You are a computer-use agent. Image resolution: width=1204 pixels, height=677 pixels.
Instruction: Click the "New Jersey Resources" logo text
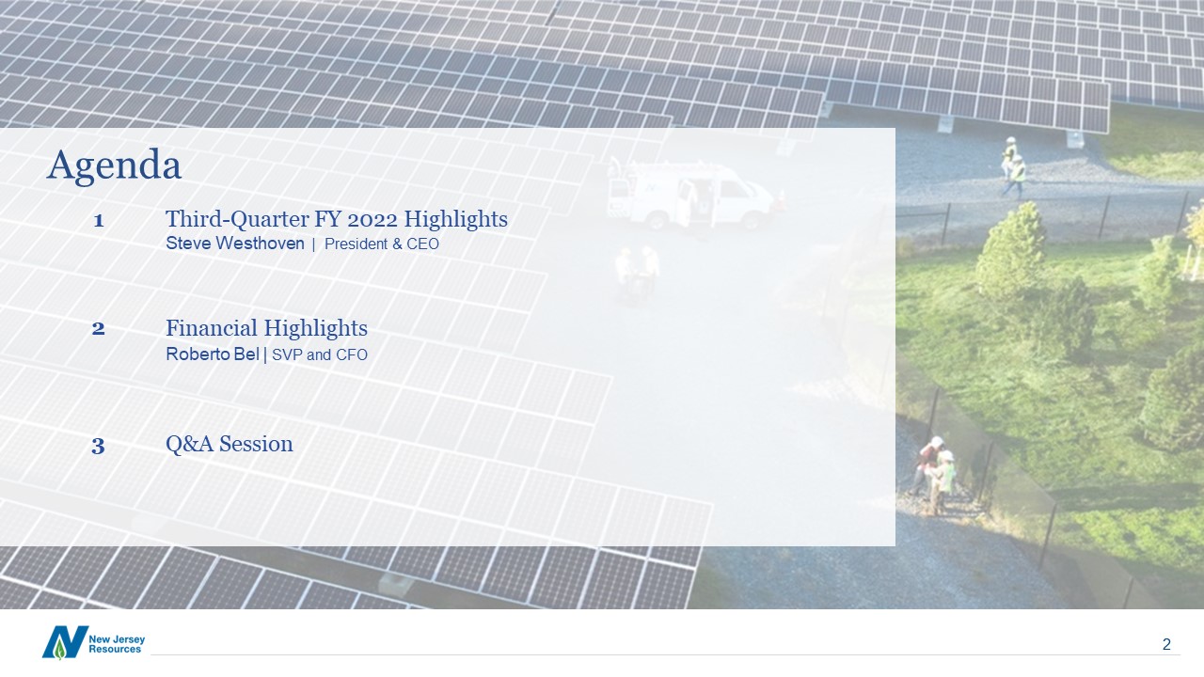117,644
